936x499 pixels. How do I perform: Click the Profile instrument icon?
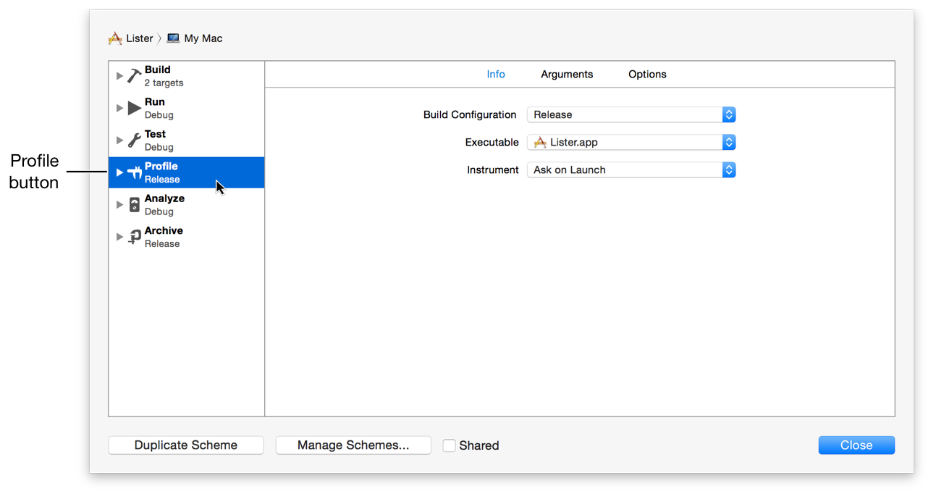pos(134,172)
